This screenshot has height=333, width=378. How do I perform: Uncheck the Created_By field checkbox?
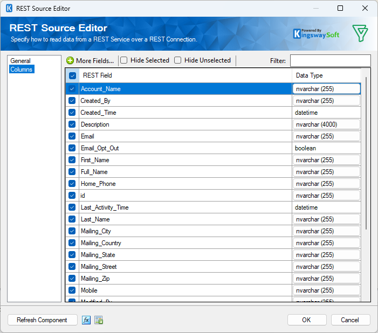point(72,100)
